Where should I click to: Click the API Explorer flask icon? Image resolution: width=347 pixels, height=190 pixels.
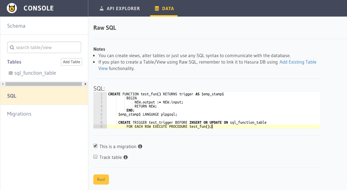[101, 8]
